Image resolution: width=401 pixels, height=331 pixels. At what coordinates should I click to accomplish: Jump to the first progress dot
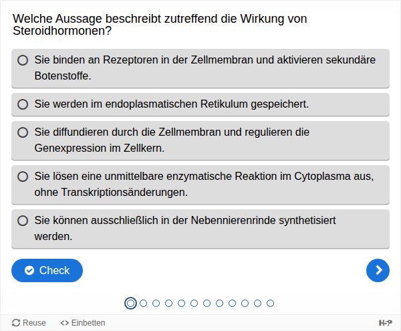point(130,303)
